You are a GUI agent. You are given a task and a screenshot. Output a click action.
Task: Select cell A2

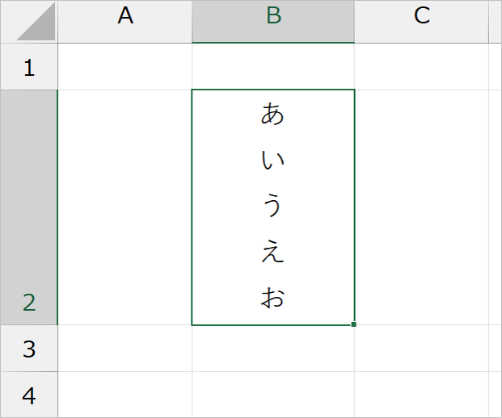(x=124, y=207)
